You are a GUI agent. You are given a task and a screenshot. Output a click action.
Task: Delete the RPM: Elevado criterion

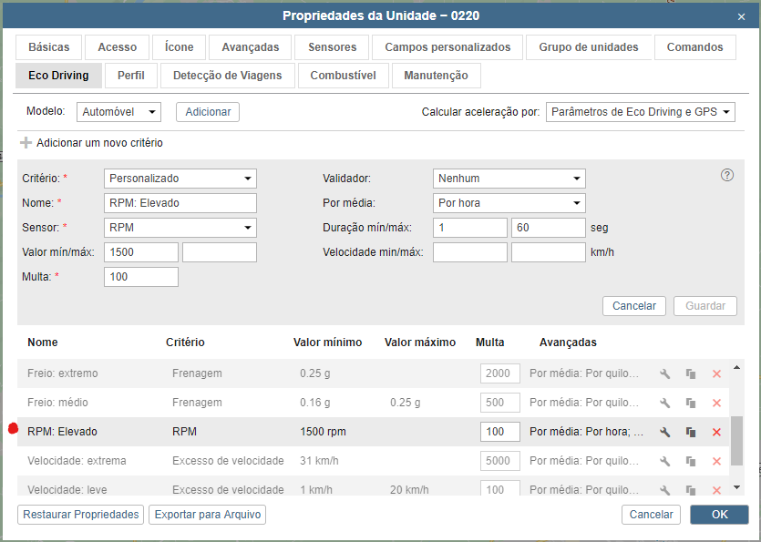pyautogui.click(x=716, y=432)
